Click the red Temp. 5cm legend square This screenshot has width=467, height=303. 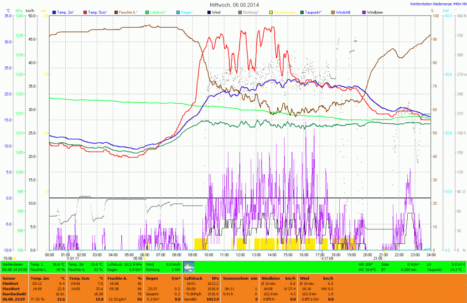pyautogui.click(x=85, y=12)
